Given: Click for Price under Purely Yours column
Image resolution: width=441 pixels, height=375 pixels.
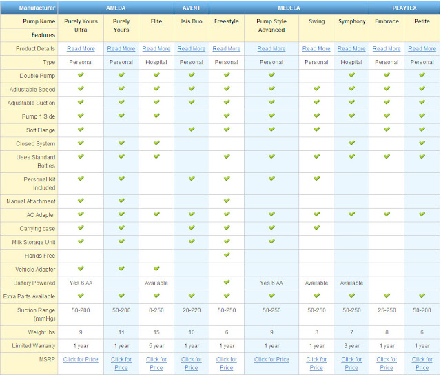Looking at the screenshot, I should click(121, 364).
